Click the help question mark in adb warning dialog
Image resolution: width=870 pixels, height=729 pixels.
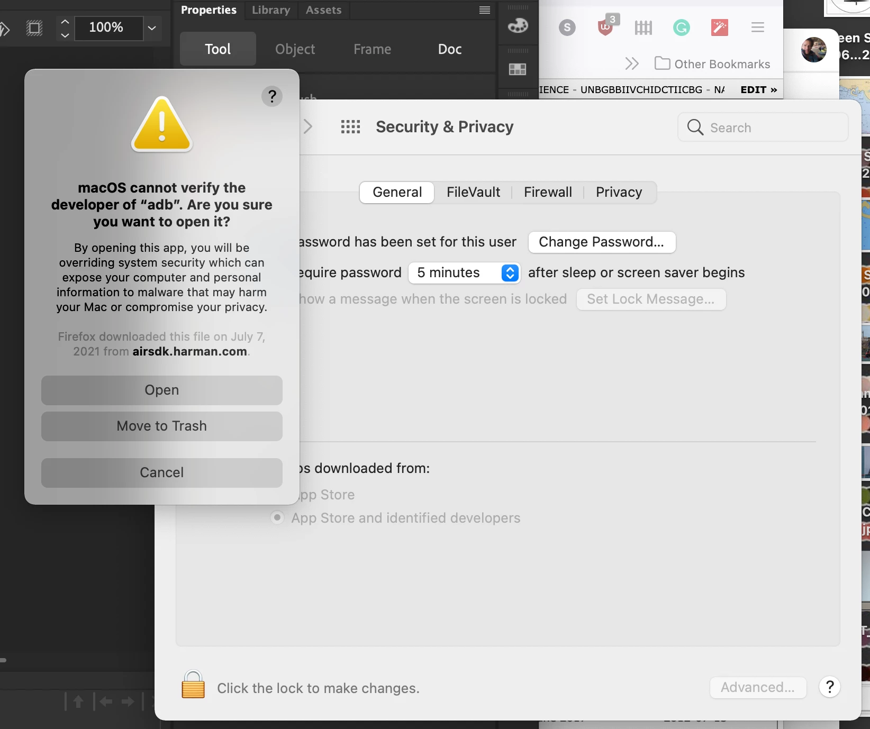[x=272, y=96]
